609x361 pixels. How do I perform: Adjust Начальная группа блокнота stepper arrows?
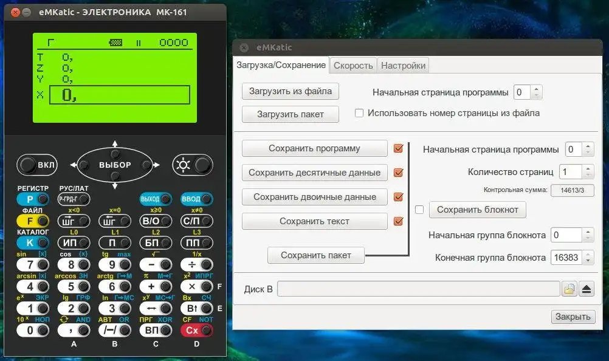tap(588, 235)
